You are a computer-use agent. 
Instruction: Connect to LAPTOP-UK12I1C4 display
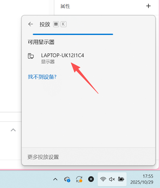point(88,58)
